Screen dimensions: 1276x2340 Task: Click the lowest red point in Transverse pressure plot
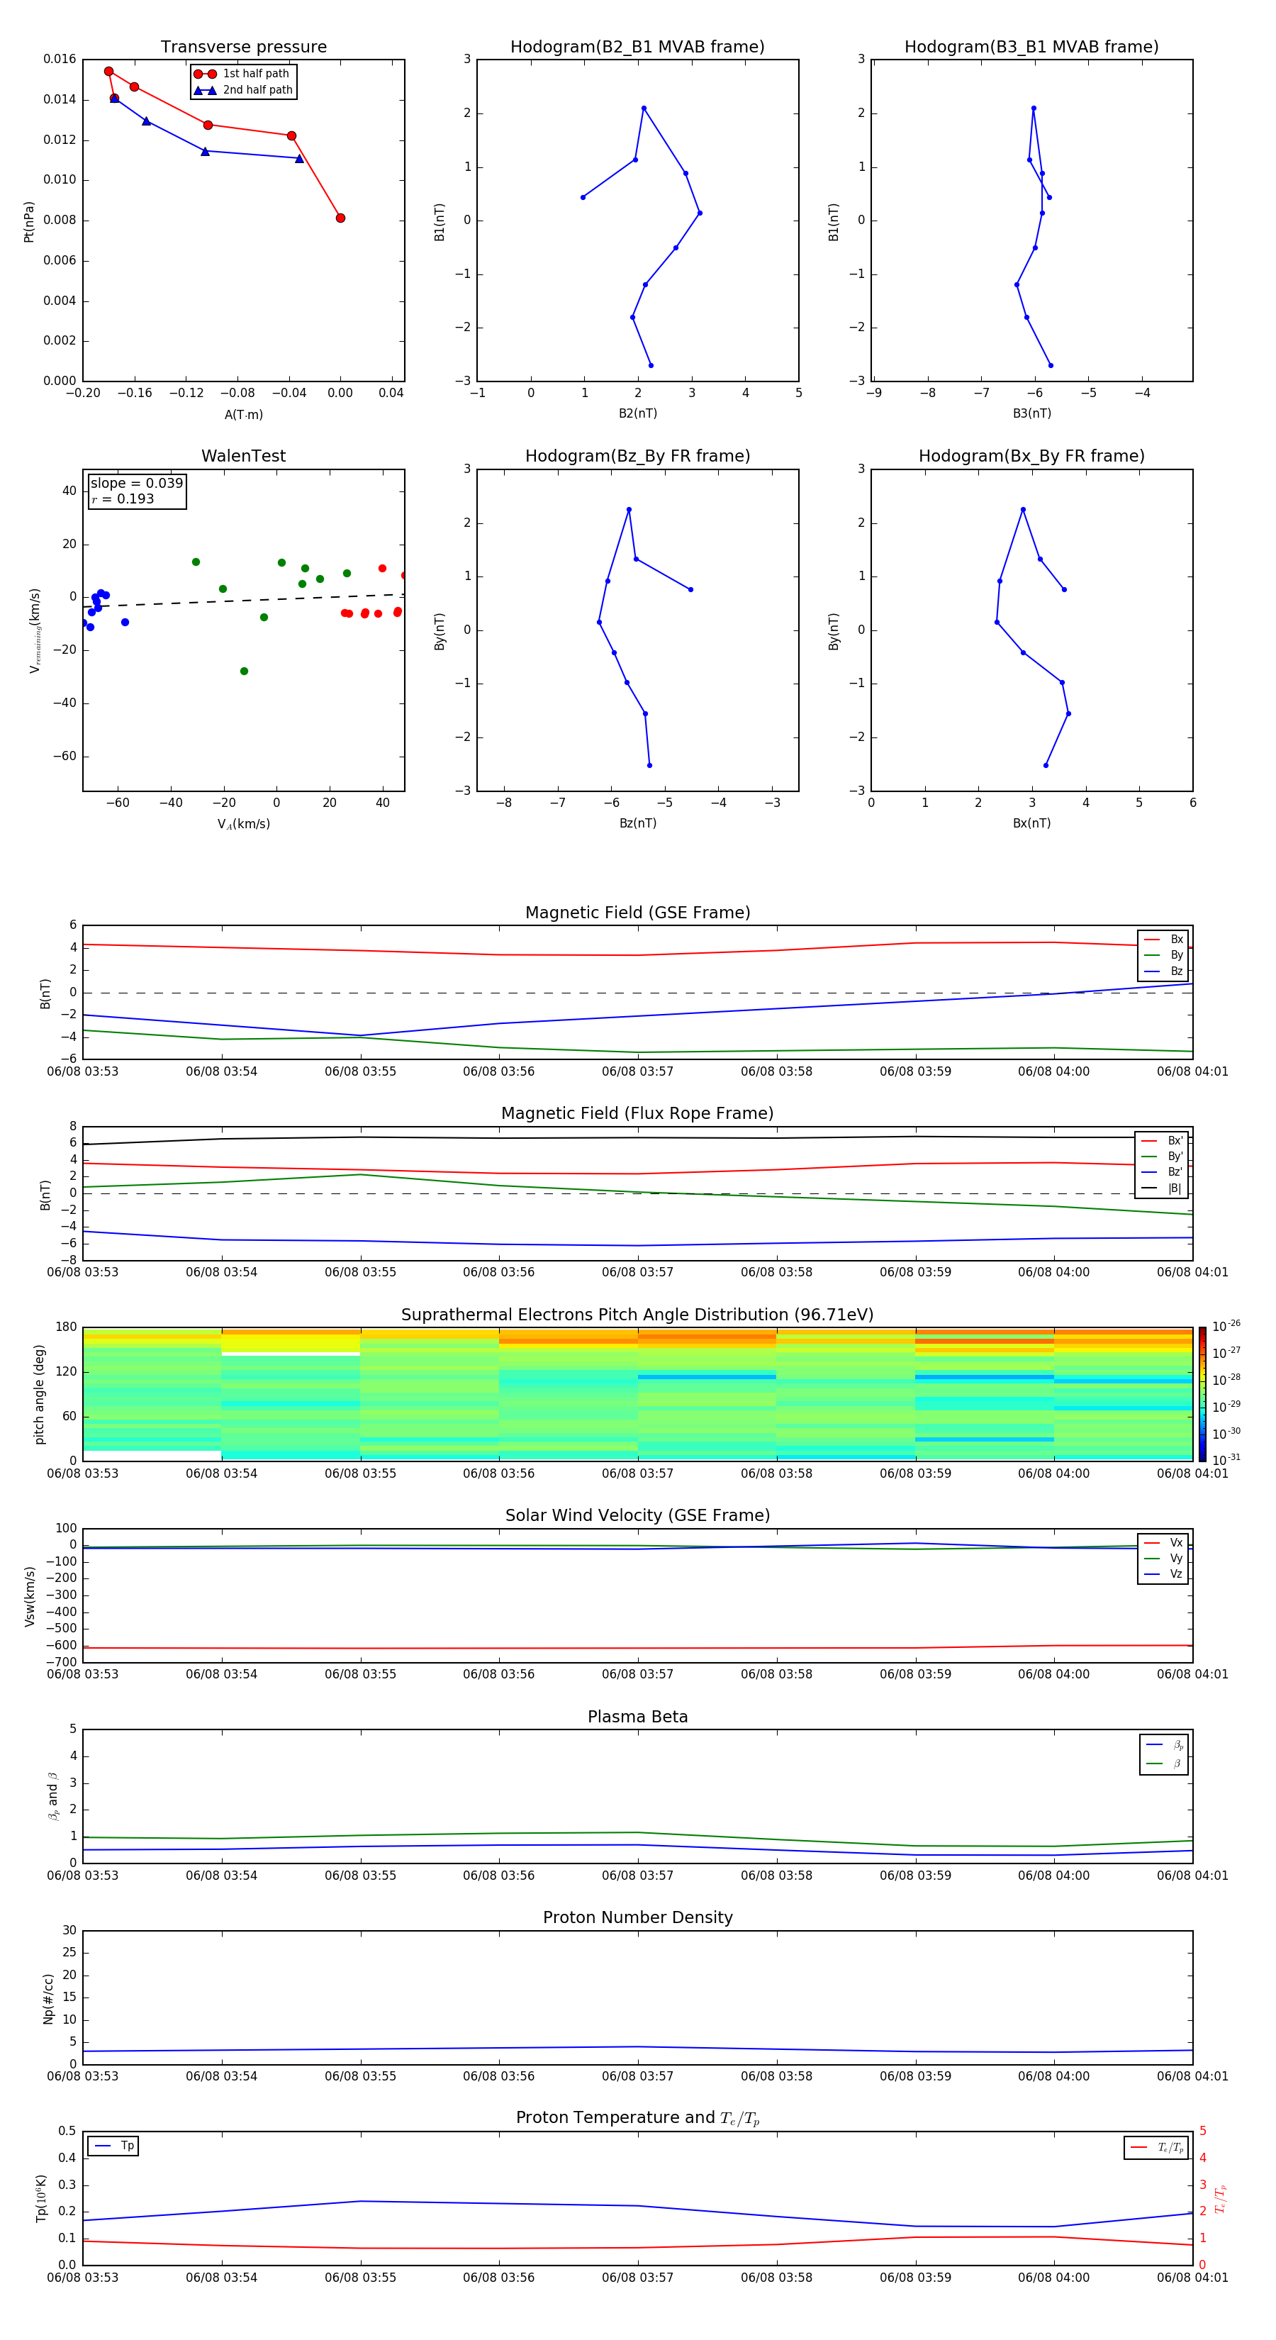tap(340, 218)
